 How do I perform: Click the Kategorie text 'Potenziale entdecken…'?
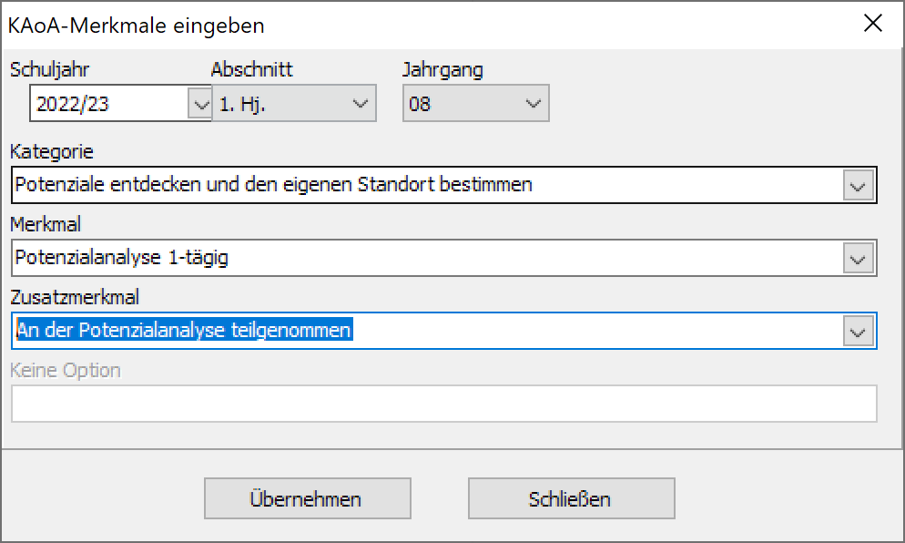273,185
